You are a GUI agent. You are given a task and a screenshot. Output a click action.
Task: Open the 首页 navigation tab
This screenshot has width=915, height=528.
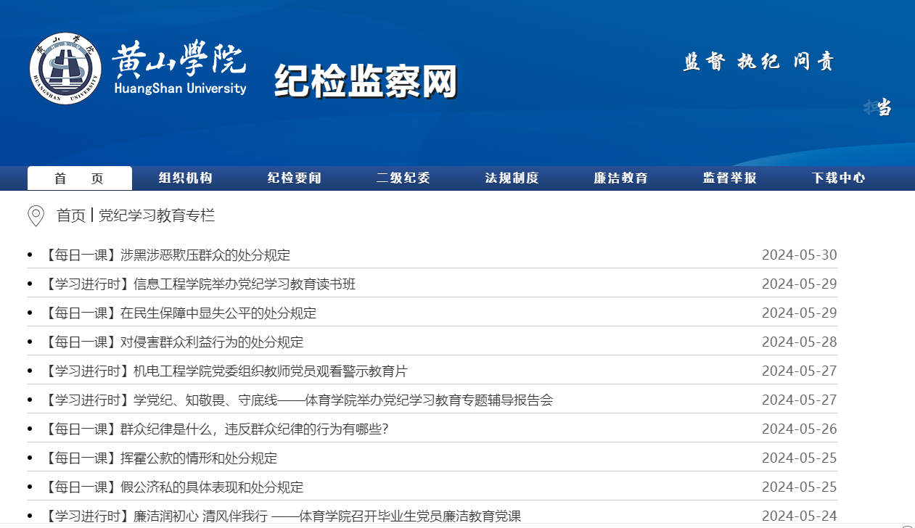click(79, 178)
